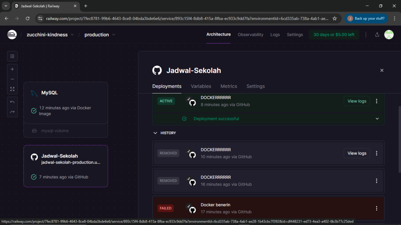View logs for the active deployment
Viewport: 401px width, 225px height.
coord(357,101)
